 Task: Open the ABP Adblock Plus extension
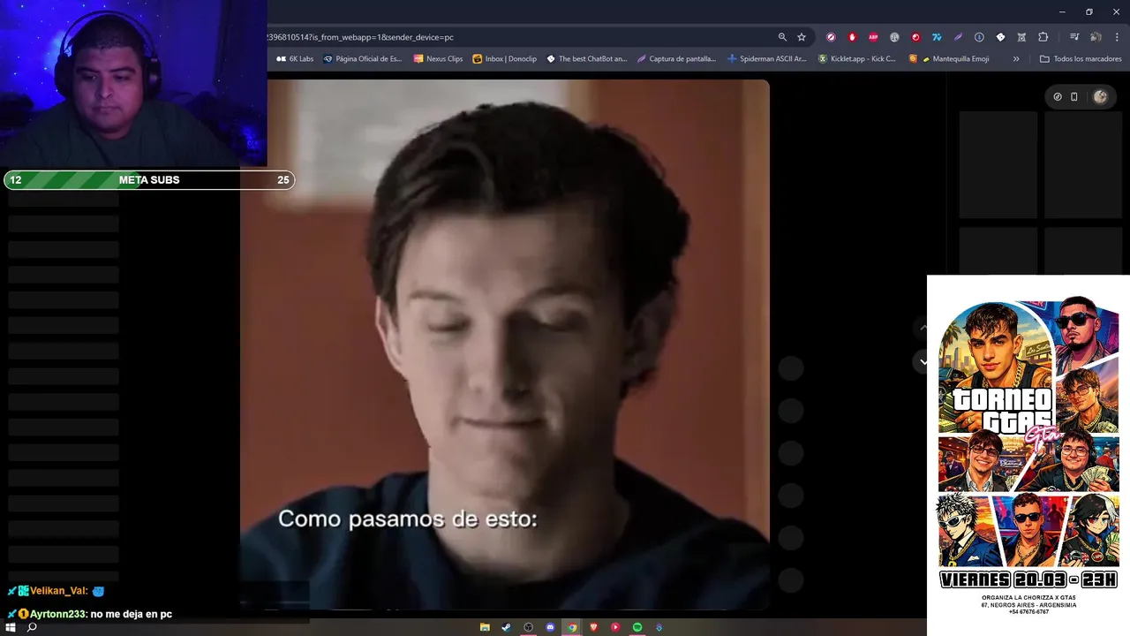coord(873,37)
